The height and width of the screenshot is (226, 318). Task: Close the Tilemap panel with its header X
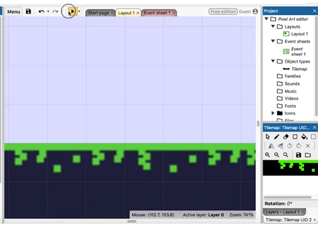click(x=314, y=128)
